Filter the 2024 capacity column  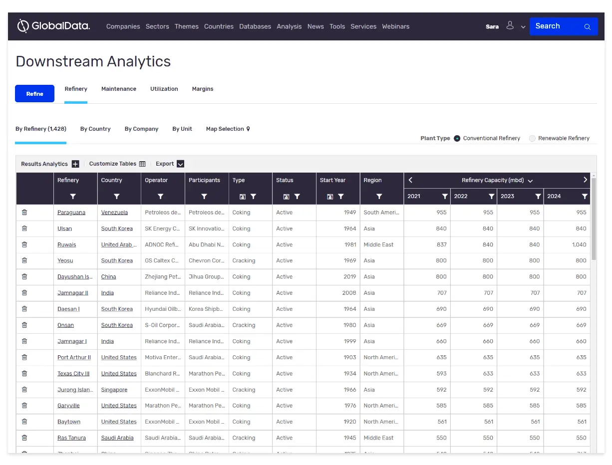585,197
